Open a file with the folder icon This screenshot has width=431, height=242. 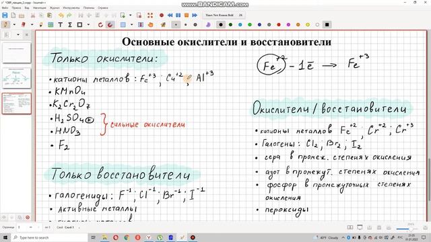22,15
